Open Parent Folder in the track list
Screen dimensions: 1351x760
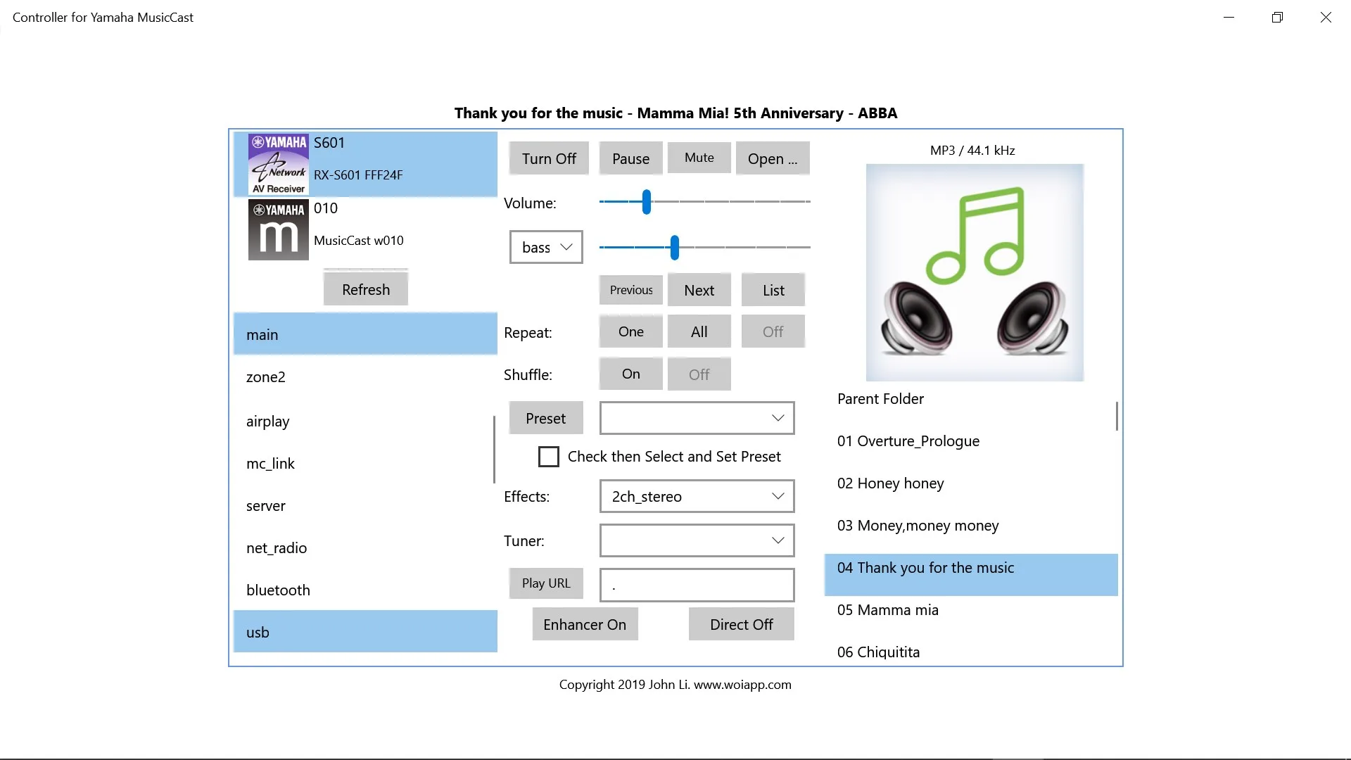point(970,399)
